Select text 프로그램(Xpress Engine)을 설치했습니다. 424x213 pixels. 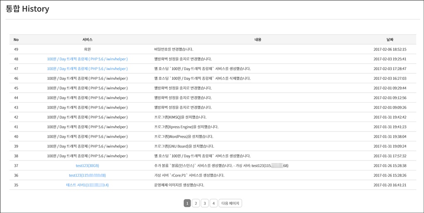[x=186, y=127]
